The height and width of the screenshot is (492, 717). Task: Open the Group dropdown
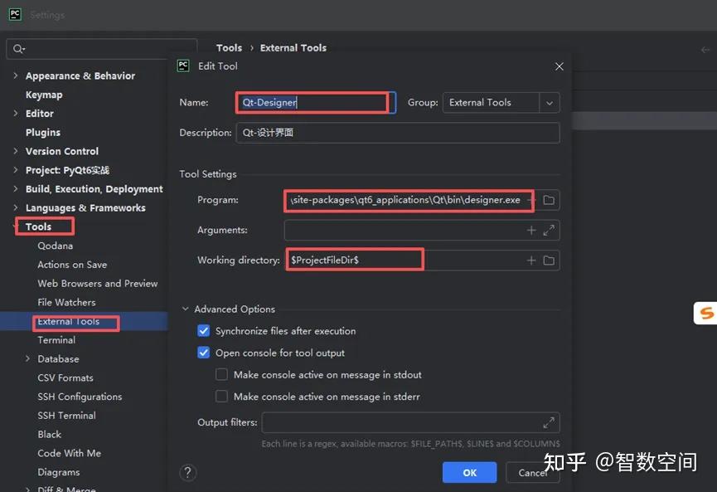[550, 103]
